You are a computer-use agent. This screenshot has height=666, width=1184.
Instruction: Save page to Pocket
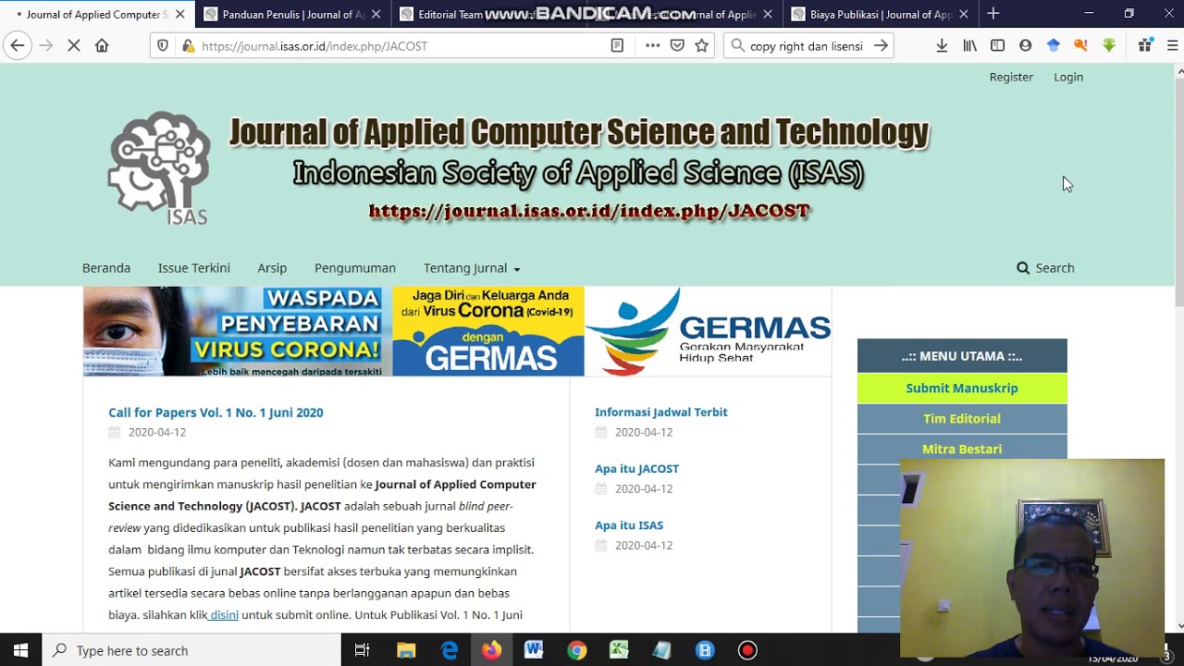click(677, 45)
